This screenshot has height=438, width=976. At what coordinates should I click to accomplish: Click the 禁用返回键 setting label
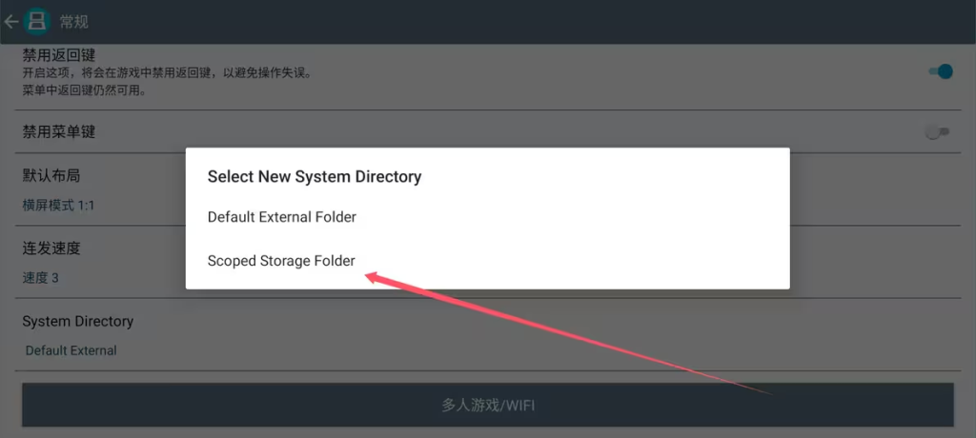click(59, 55)
